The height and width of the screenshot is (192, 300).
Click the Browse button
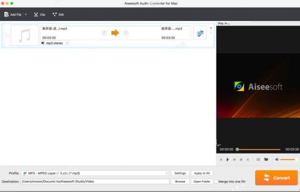tap(180, 182)
